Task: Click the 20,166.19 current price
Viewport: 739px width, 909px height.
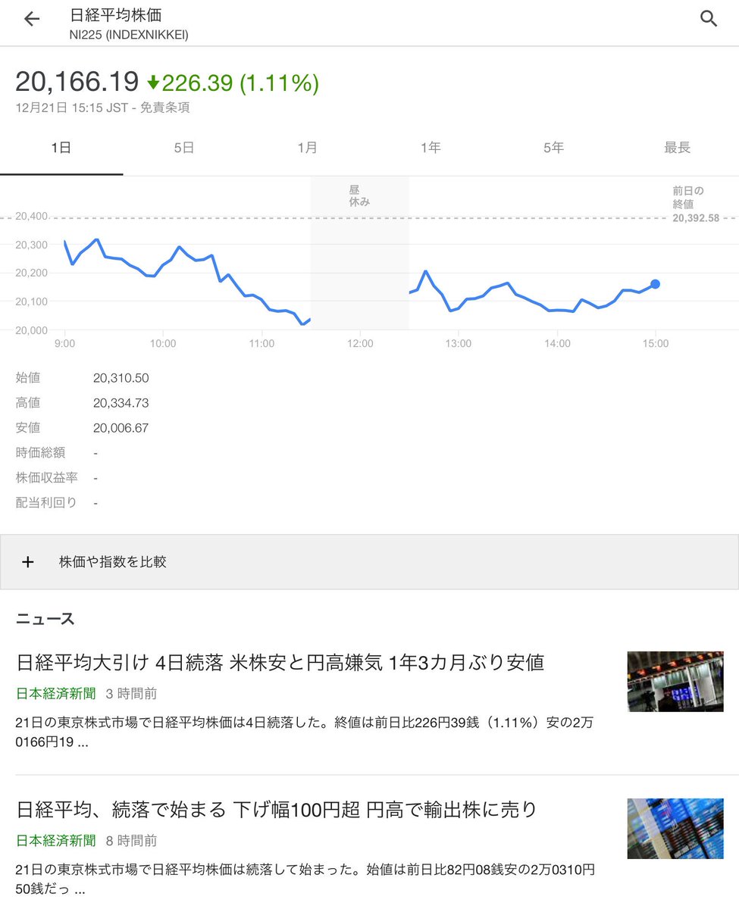Action: coord(77,83)
